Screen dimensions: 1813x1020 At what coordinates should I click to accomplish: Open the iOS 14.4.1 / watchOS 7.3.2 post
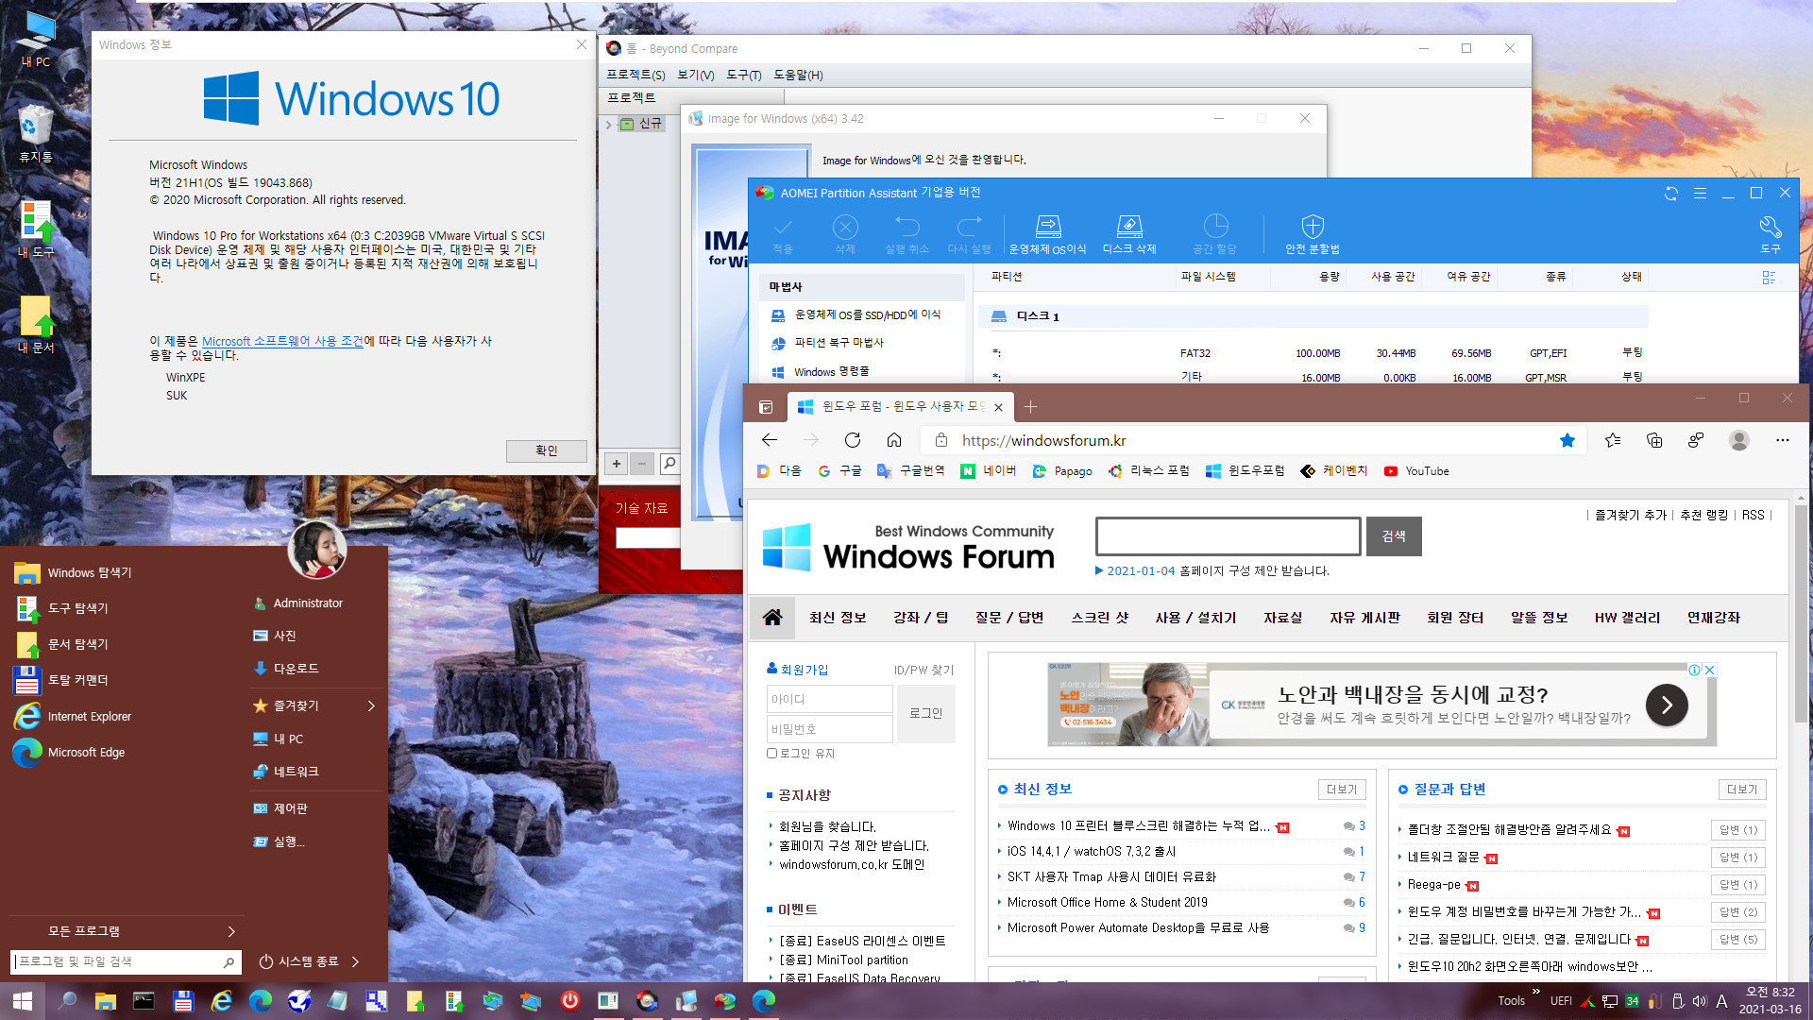tap(1092, 851)
